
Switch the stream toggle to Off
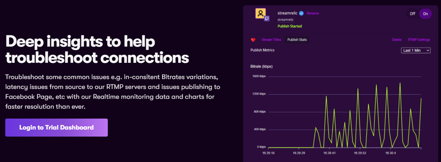(412, 14)
